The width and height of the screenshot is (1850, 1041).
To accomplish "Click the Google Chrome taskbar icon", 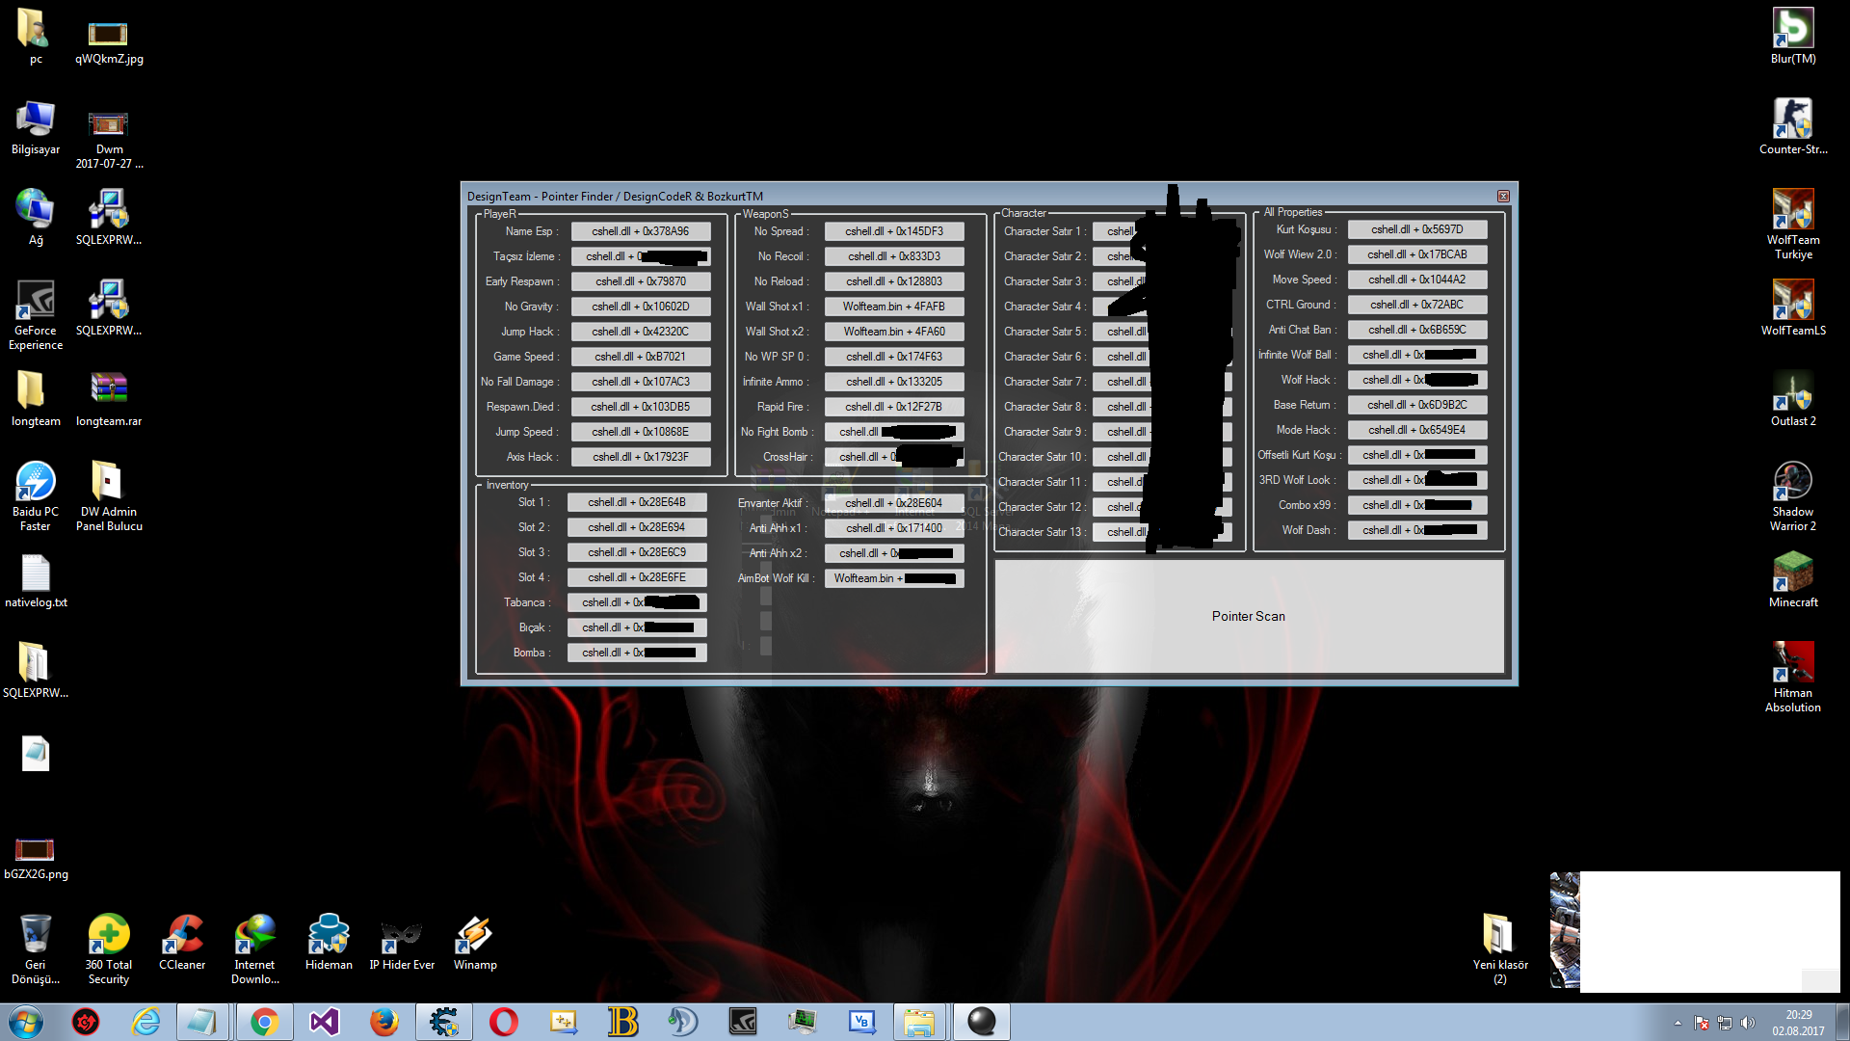I will (x=264, y=1022).
